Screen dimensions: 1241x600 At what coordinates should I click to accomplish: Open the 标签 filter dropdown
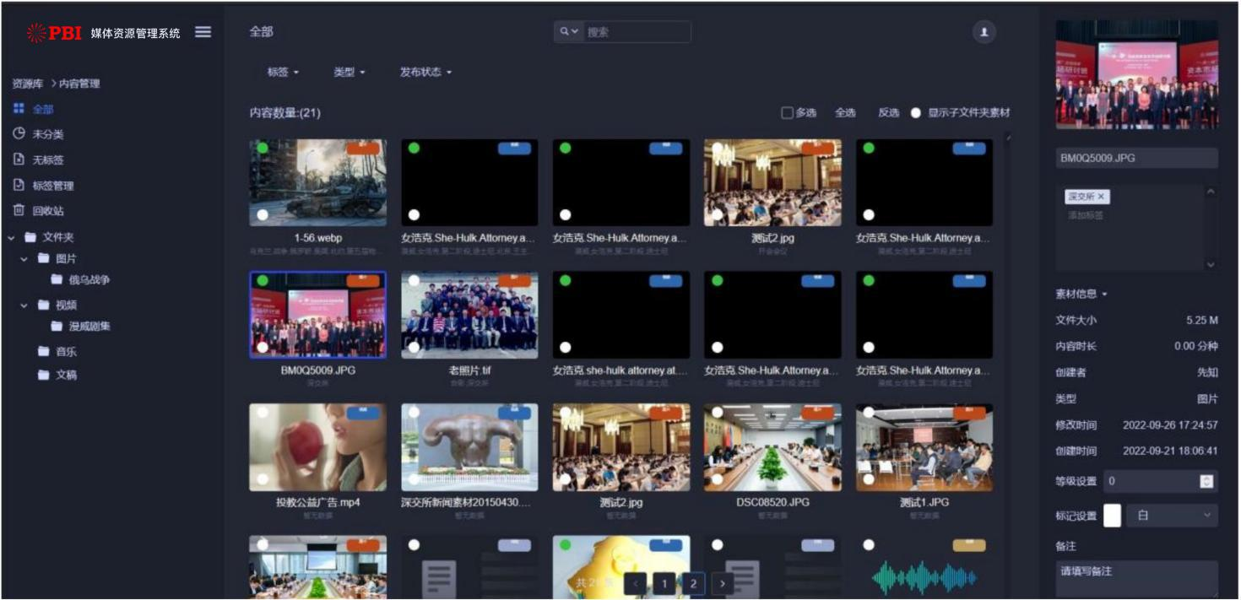283,73
